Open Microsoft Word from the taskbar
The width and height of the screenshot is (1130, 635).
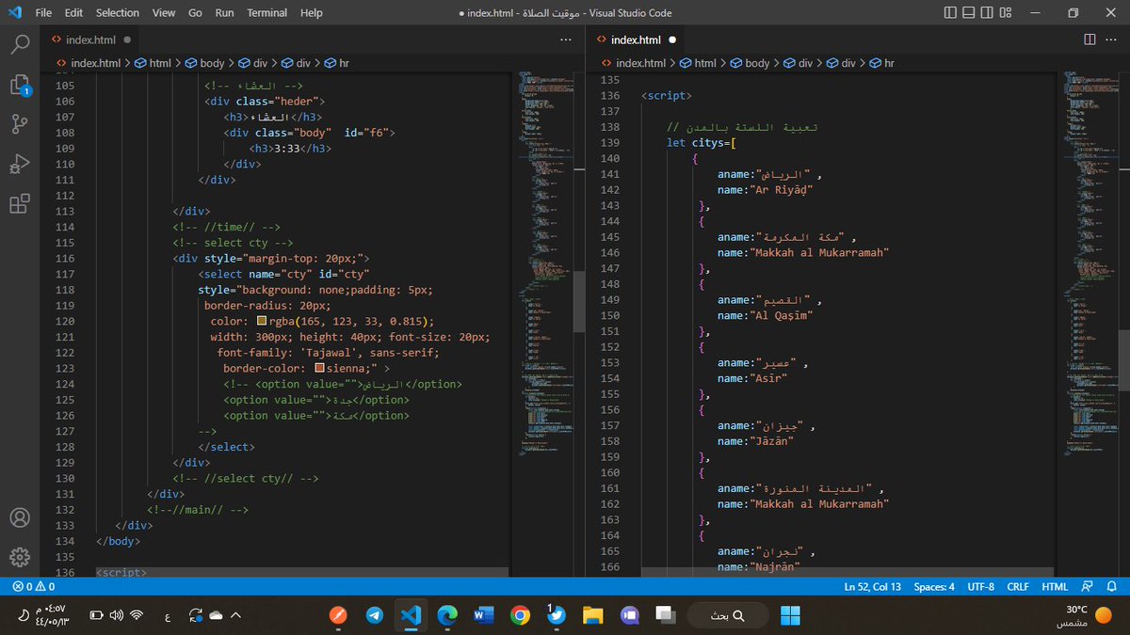tap(483, 615)
